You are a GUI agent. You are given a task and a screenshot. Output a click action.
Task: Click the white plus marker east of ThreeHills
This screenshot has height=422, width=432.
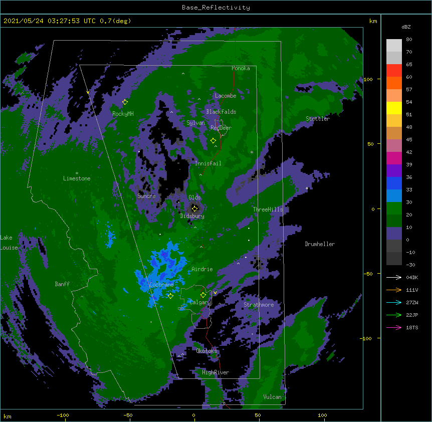tap(307, 188)
